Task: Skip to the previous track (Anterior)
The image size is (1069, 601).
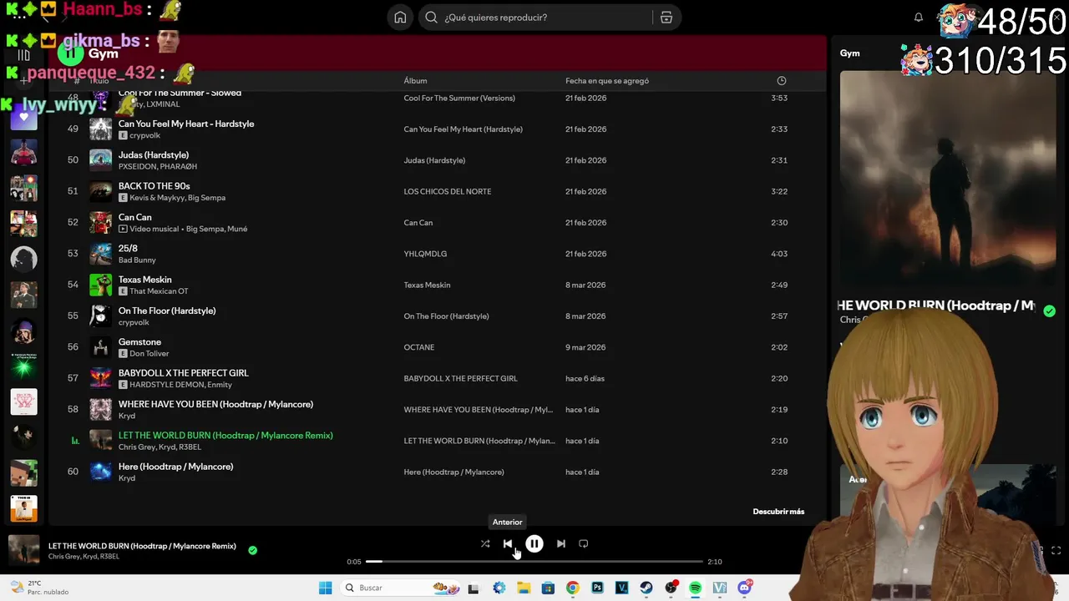Action: (x=508, y=543)
